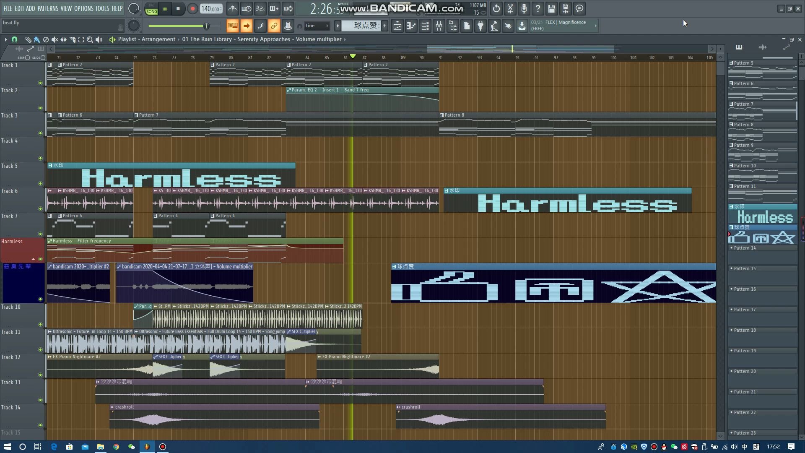Mute Track 10 with its green light

click(x=41, y=325)
